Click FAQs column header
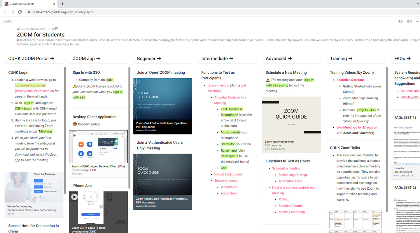The height and width of the screenshot is (233, 420). [402, 59]
